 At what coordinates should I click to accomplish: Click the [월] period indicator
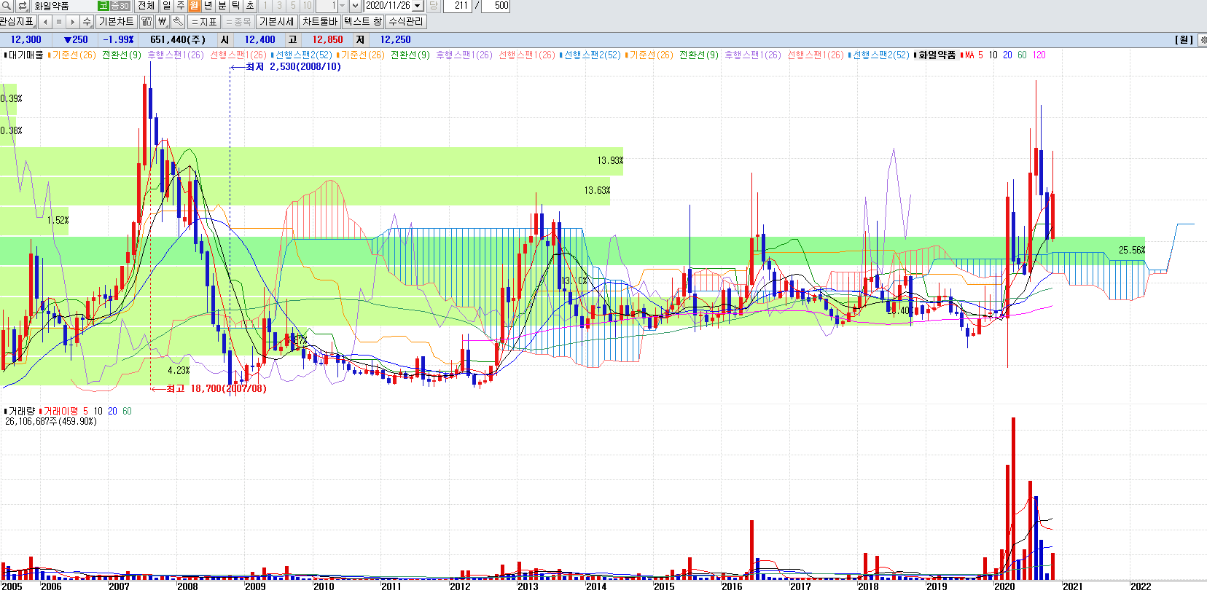(1184, 40)
